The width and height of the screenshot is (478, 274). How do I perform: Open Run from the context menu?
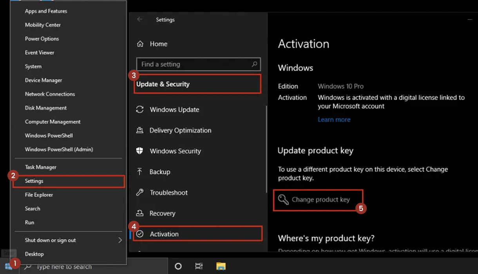tap(29, 222)
